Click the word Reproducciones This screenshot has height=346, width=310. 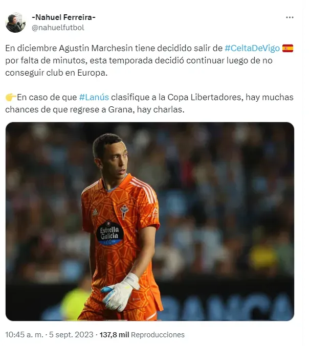point(158,335)
